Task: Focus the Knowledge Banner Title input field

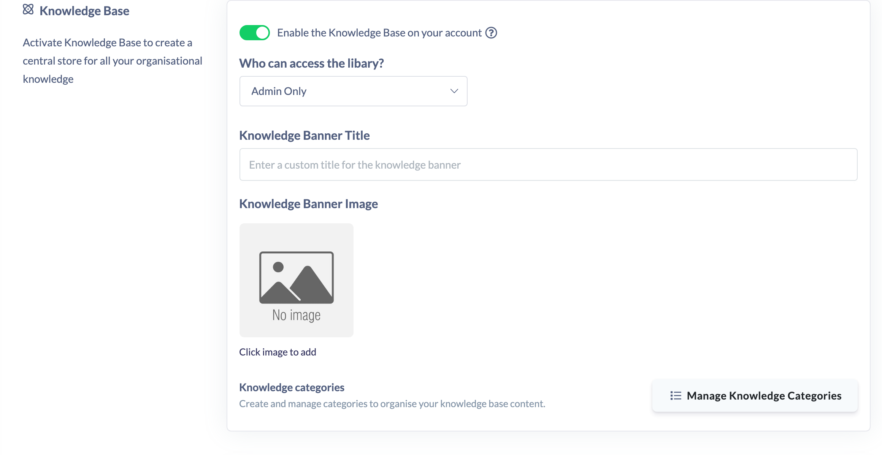Action: click(x=548, y=164)
